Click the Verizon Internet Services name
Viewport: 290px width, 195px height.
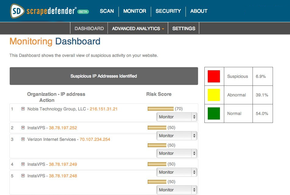pyautogui.click(x=51, y=139)
